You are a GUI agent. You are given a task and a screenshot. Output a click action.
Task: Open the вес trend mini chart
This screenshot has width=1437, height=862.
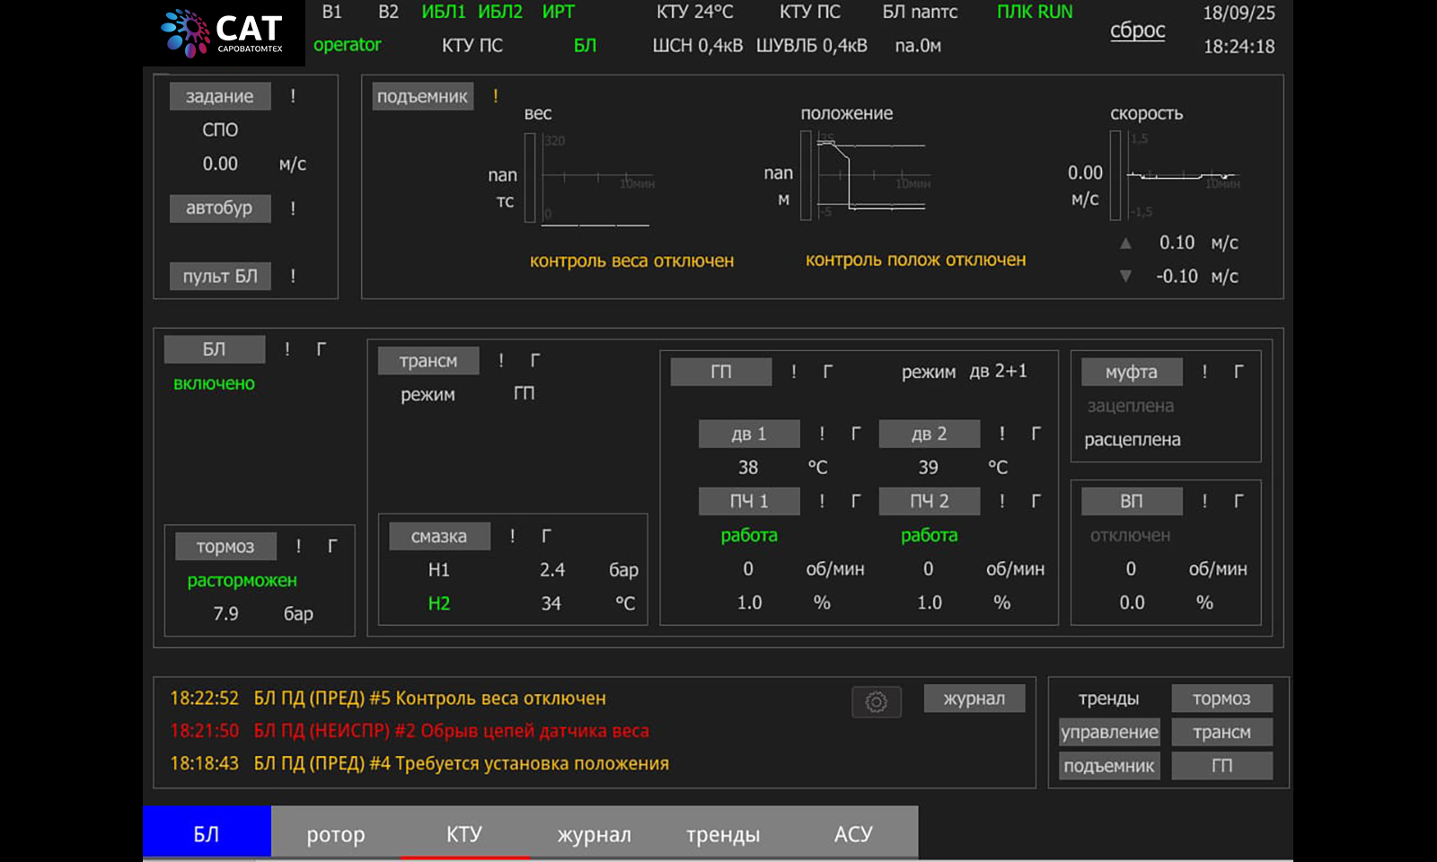[599, 178]
